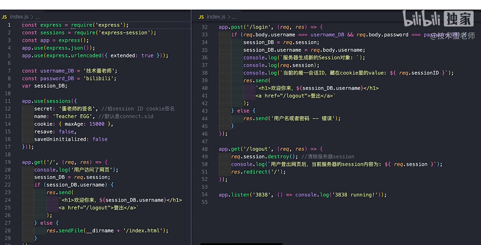Click the '用户名或者密码 -- 错误' string
Screen dimensions: 481x245
302,118
